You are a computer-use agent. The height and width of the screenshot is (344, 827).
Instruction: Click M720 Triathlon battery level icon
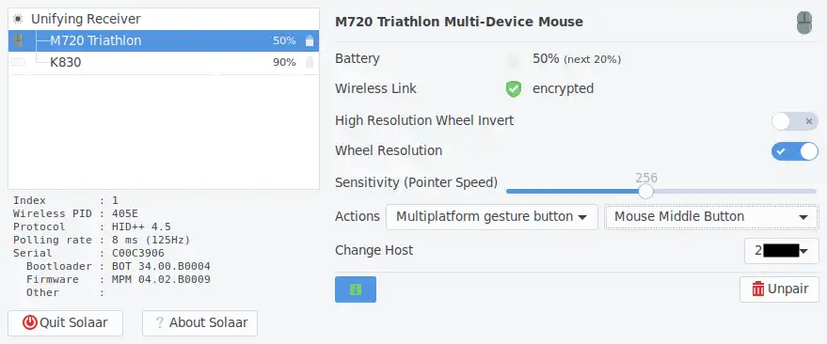pyautogui.click(x=310, y=40)
